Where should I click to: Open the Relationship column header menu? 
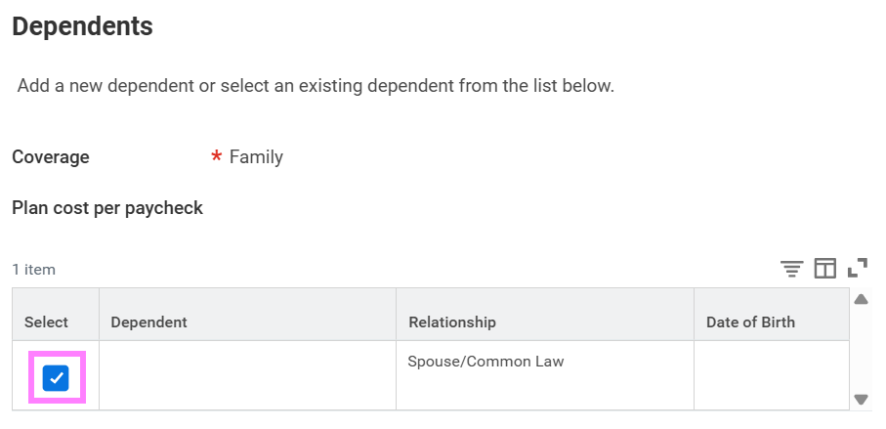click(451, 322)
